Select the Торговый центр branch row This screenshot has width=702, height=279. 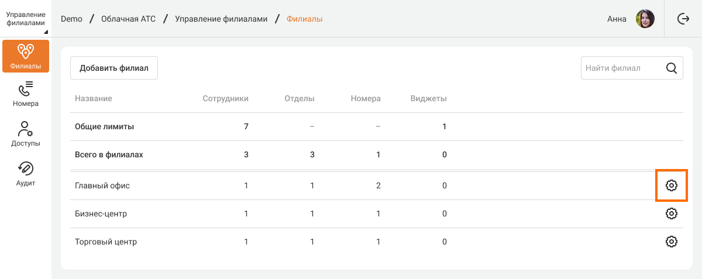[106, 242]
